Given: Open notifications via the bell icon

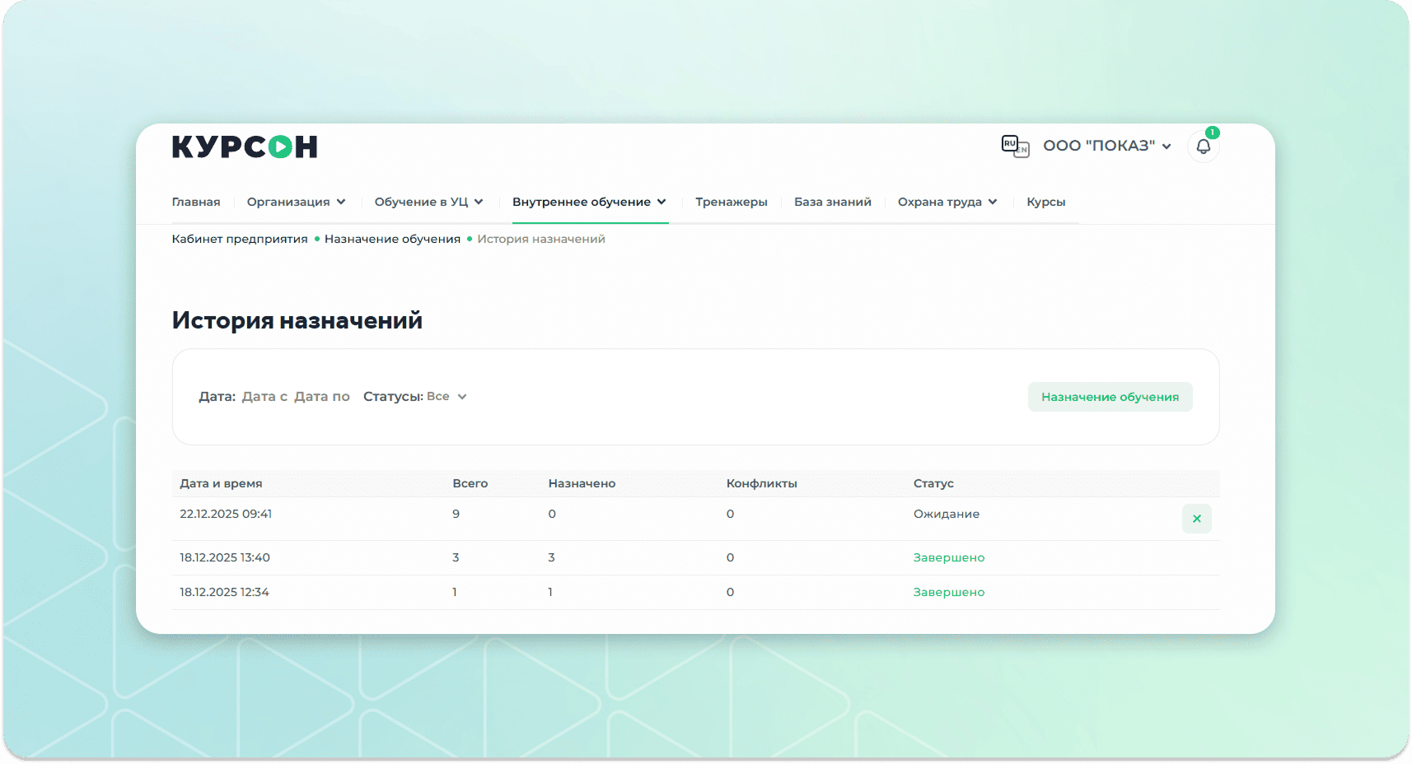Looking at the screenshot, I should pos(1203,147).
